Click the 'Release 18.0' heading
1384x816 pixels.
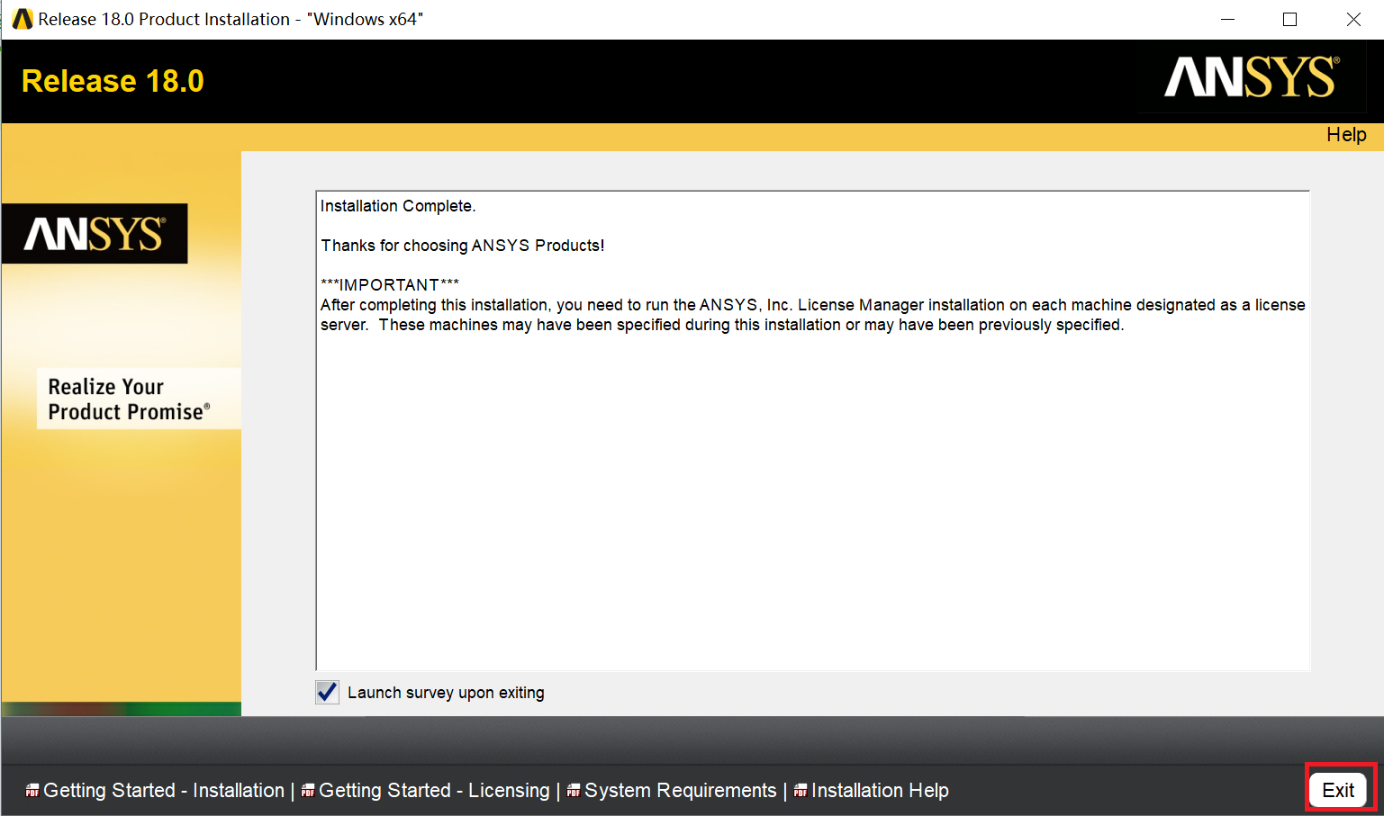click(x=113, y=81)
